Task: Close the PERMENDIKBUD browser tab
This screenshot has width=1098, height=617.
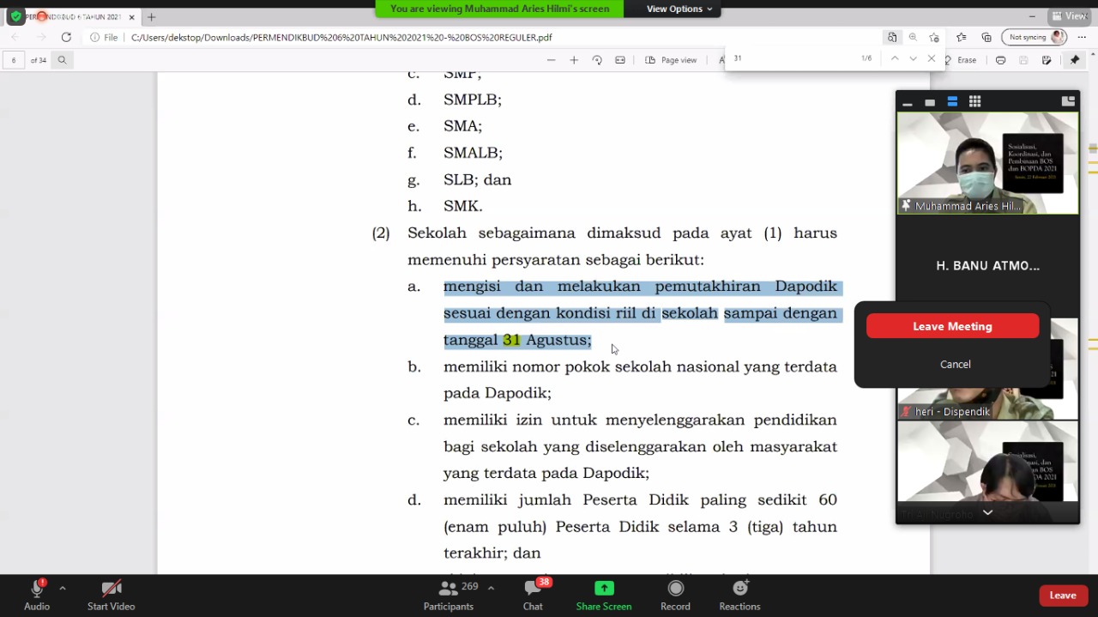Action: point(131,16)
